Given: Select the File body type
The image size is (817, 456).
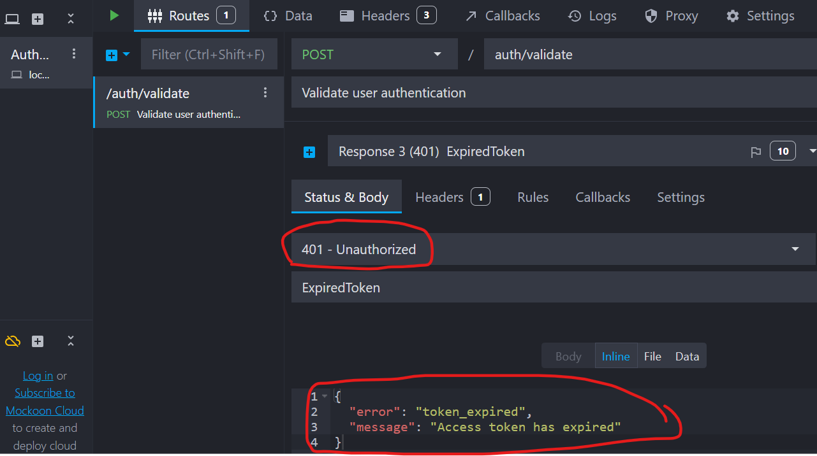Looking at the screenshot, I should pyautogui.click(x=652, y=357).
